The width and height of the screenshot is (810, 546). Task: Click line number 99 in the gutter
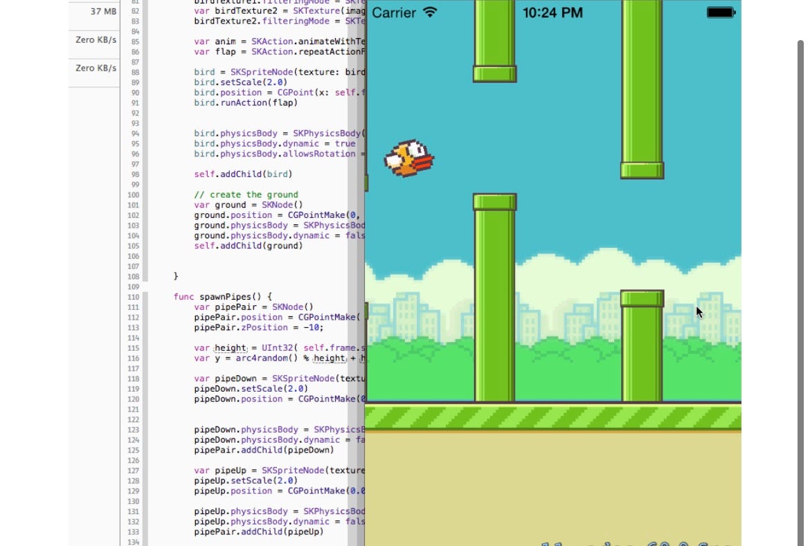point(135,185)
